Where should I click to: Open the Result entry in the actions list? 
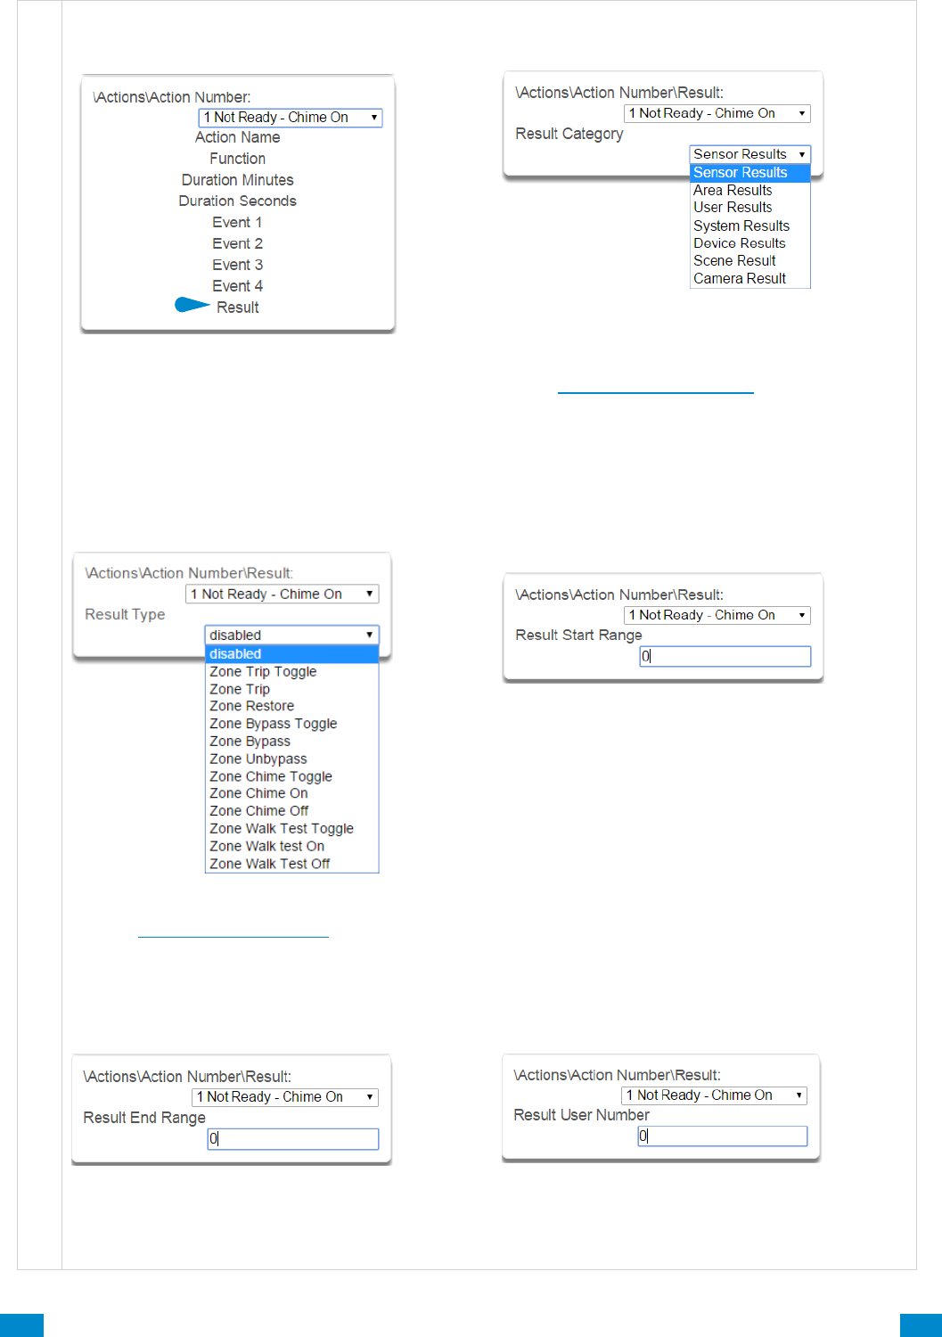(x=238, y=308)
